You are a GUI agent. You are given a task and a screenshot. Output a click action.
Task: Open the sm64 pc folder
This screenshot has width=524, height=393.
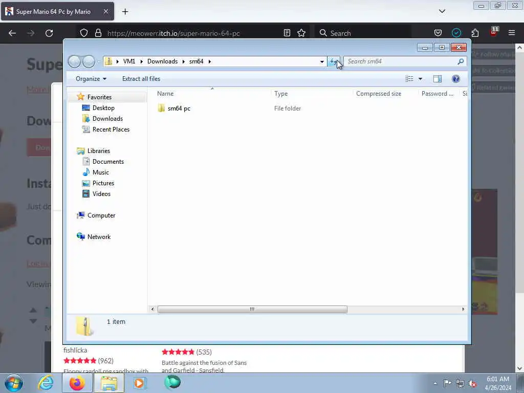(x=174, y=108)
